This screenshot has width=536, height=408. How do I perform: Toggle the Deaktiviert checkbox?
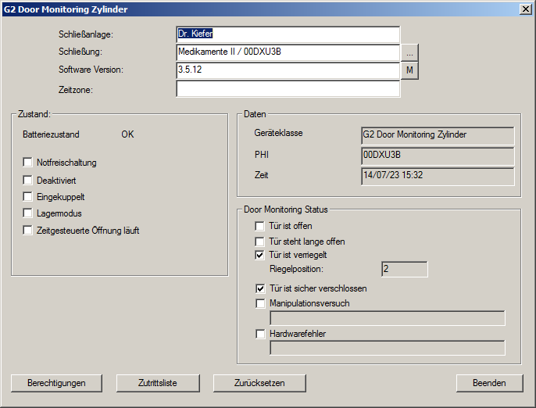28,180
